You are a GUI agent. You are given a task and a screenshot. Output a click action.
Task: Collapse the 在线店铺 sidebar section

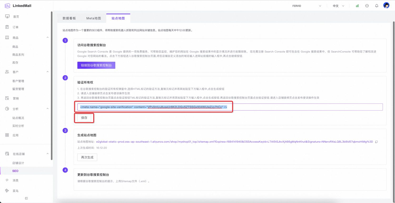coord(48,154)
